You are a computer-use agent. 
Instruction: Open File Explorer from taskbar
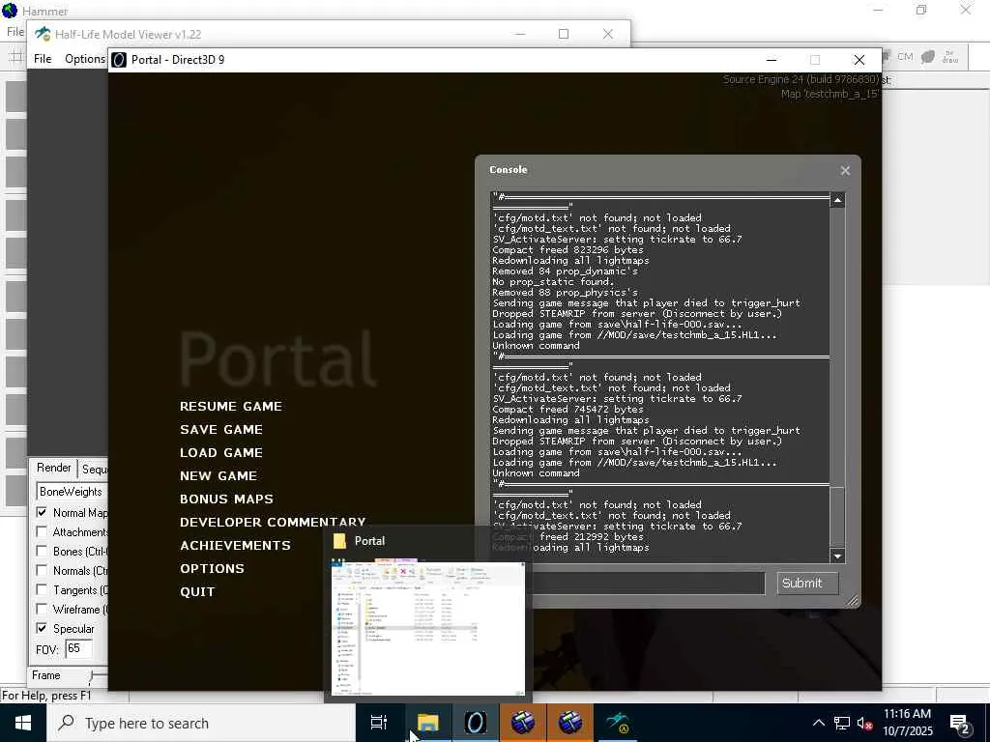click(427, 723)
